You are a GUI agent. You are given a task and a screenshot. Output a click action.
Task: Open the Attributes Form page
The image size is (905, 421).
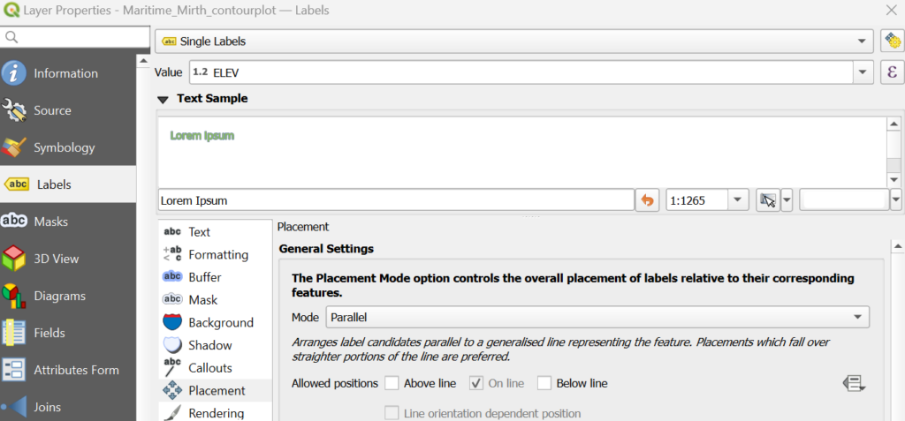(x=76, y=370)
